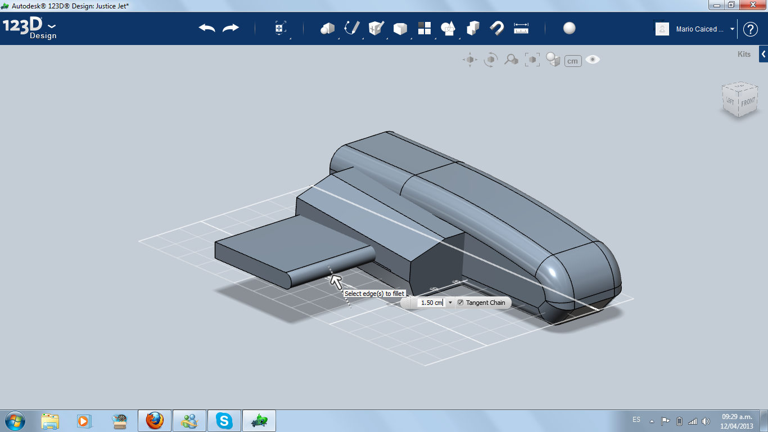Open Windows Live Messenger from taskbar
The width and height of the screenshot is (768, 432).
pyautogui.click(x=189, y=421)
